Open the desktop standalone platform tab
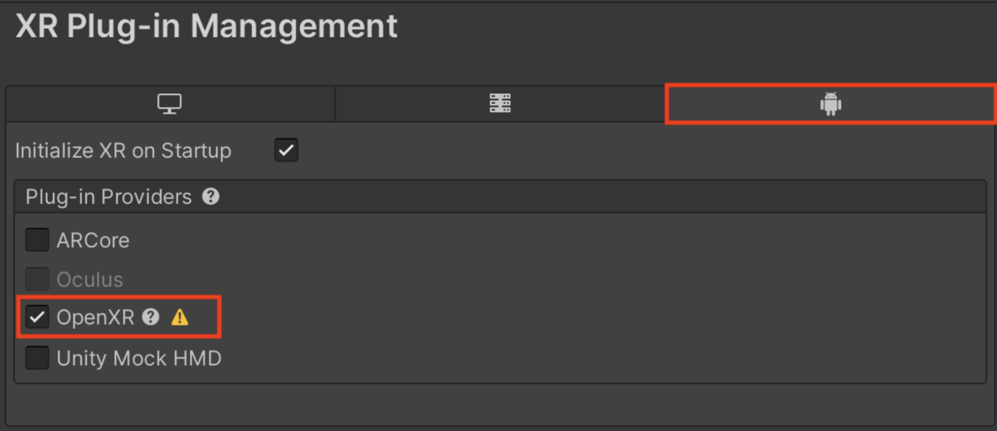997x431 pixels. point(170,104)
